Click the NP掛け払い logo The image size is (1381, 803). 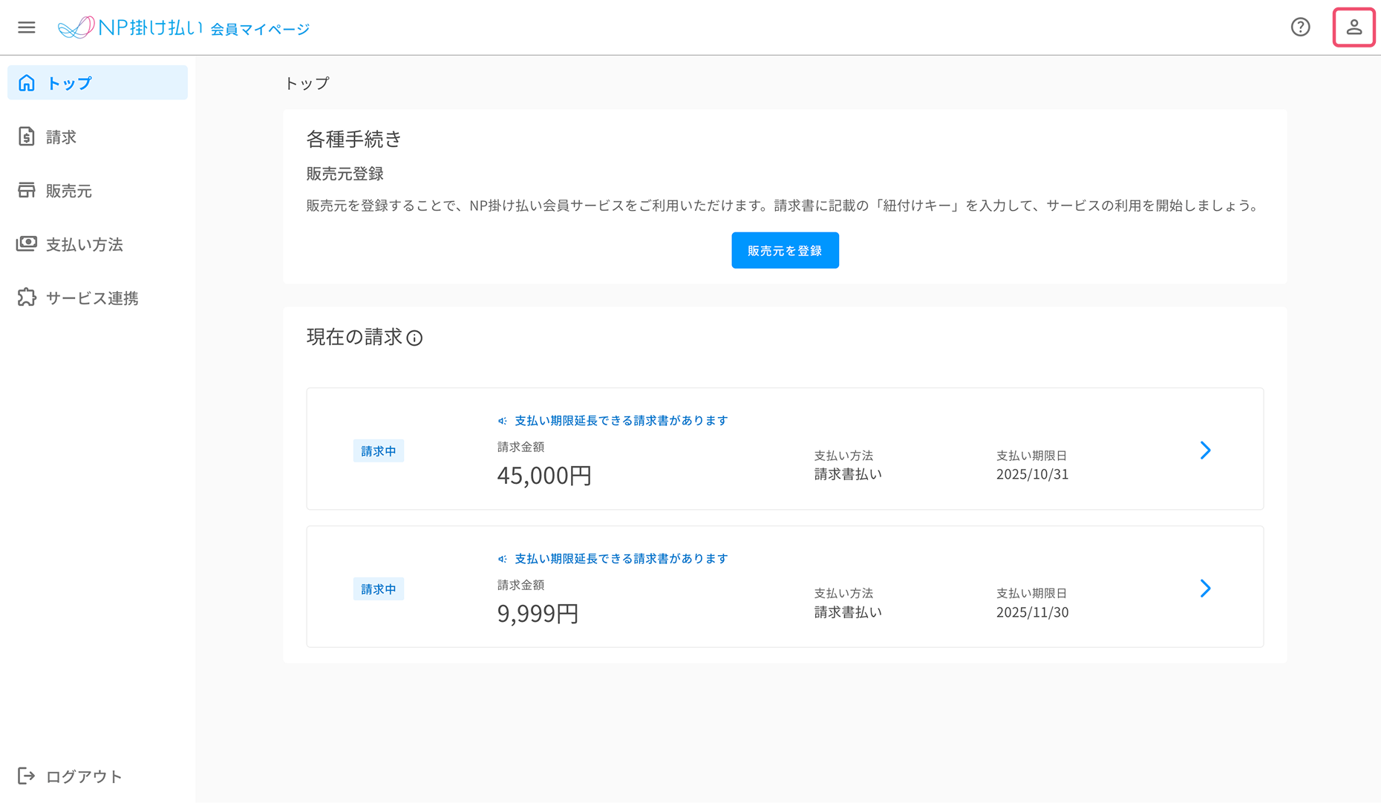[x=130, y=27]
